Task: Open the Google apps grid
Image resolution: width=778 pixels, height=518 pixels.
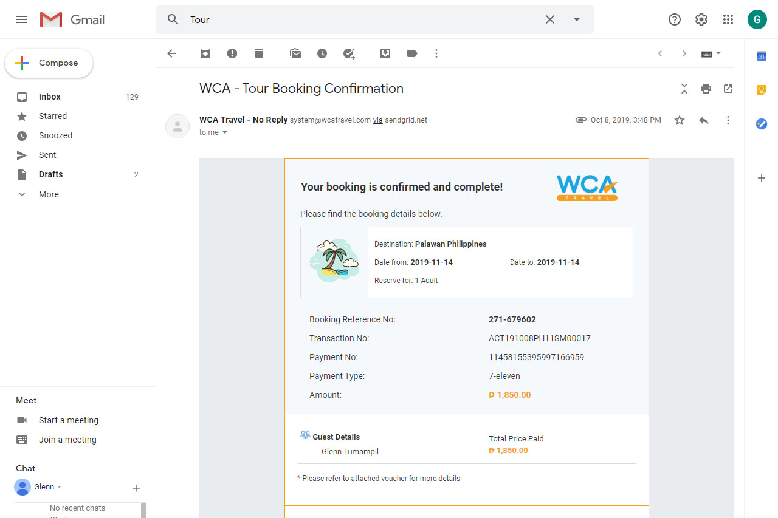Action: [x=728, y=19]
